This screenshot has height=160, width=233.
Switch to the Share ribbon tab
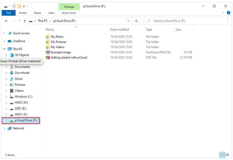[x=37, y=13]
